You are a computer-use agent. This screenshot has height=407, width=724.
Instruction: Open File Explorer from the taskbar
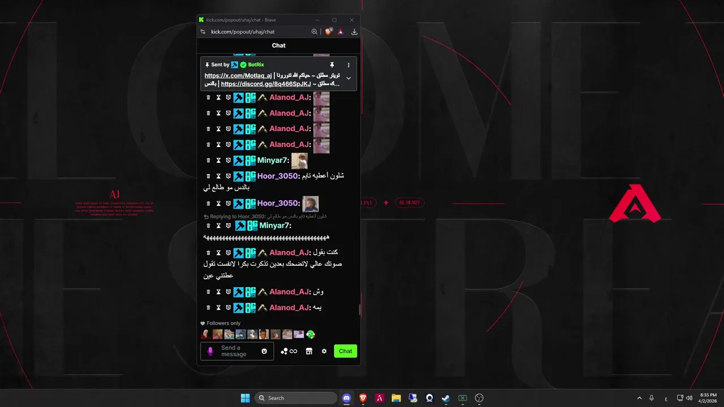396,398
